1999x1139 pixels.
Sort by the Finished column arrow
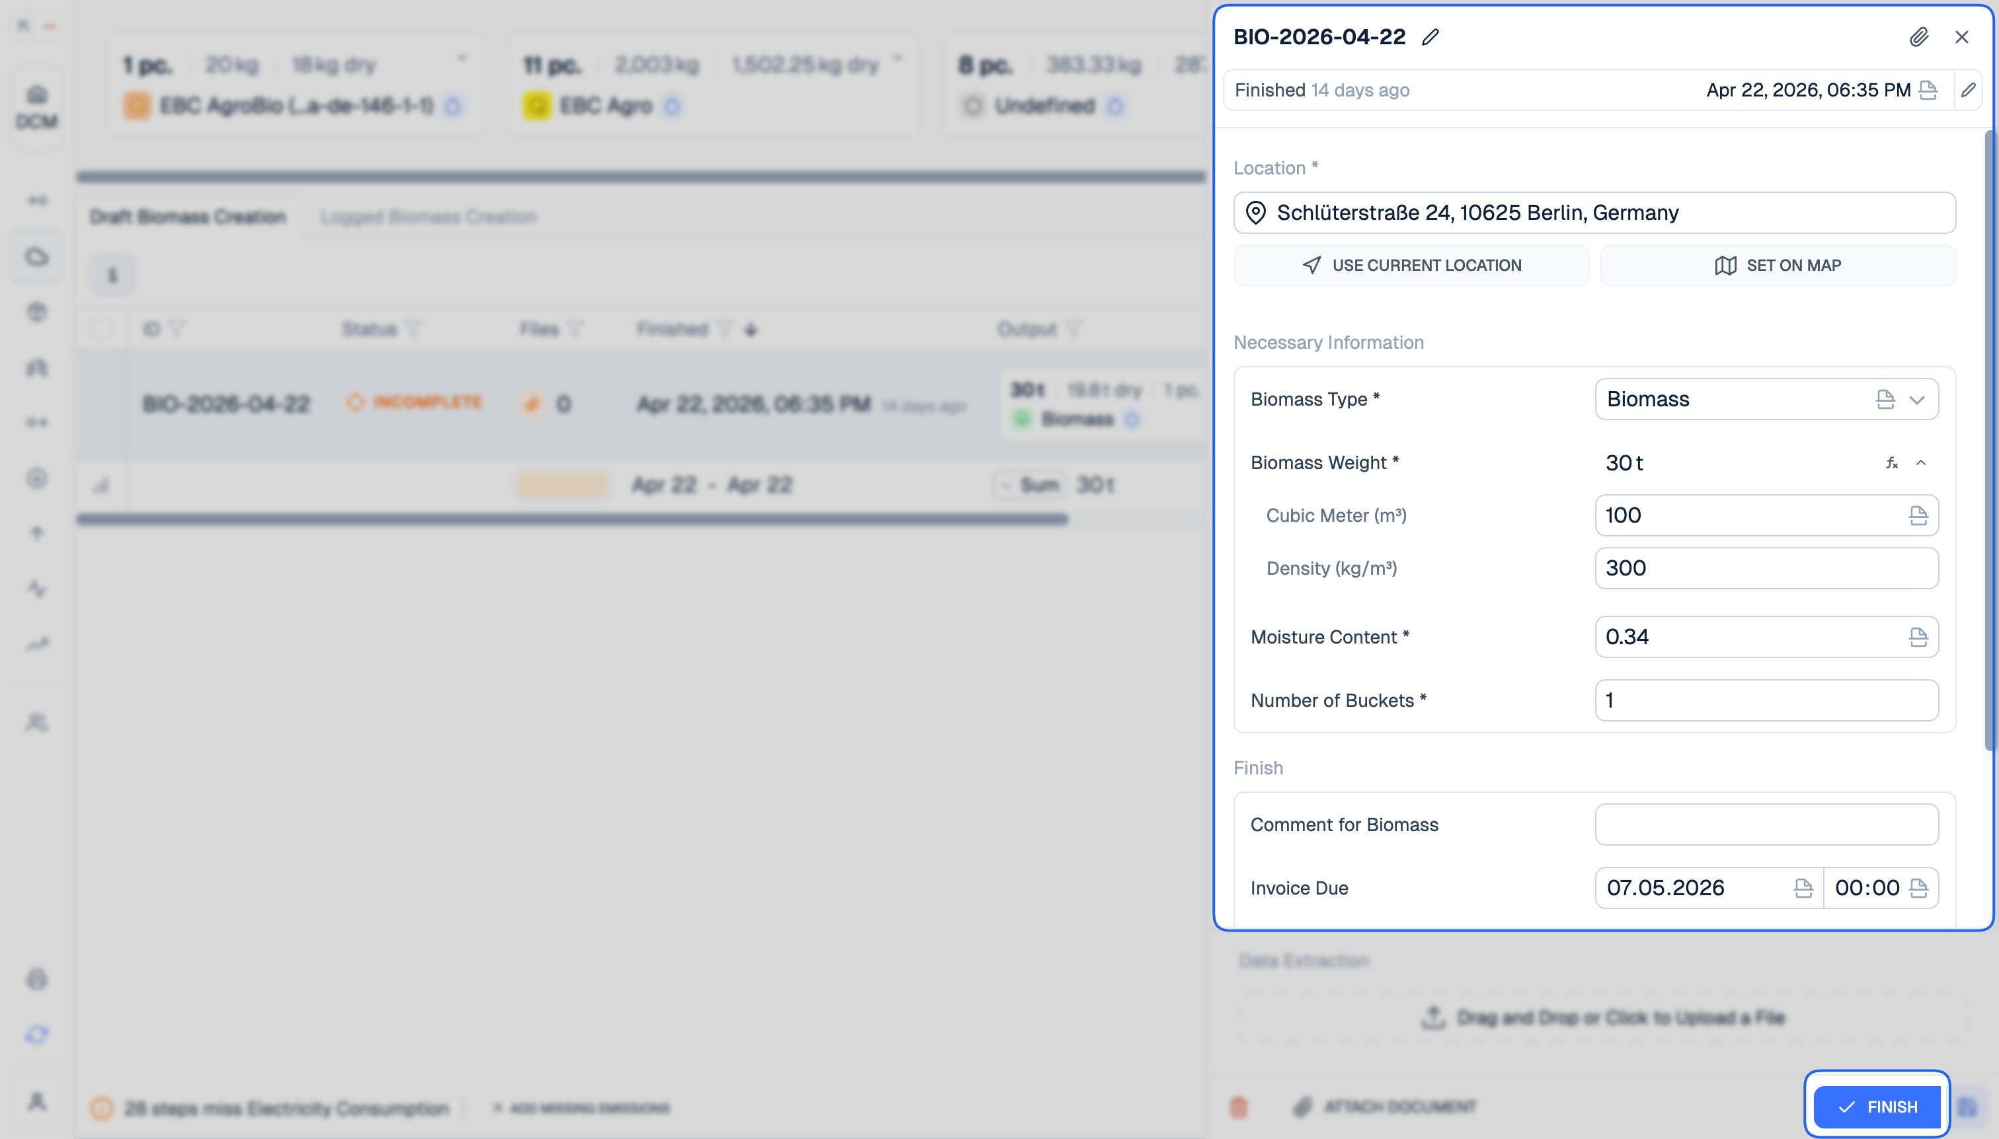(x=750, y=329)
